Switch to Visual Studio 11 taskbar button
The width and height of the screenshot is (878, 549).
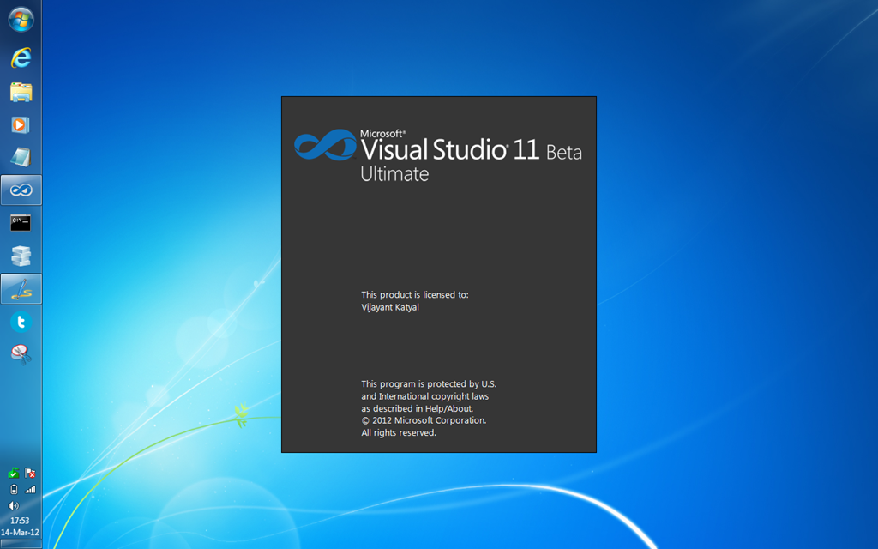[21, 190]
